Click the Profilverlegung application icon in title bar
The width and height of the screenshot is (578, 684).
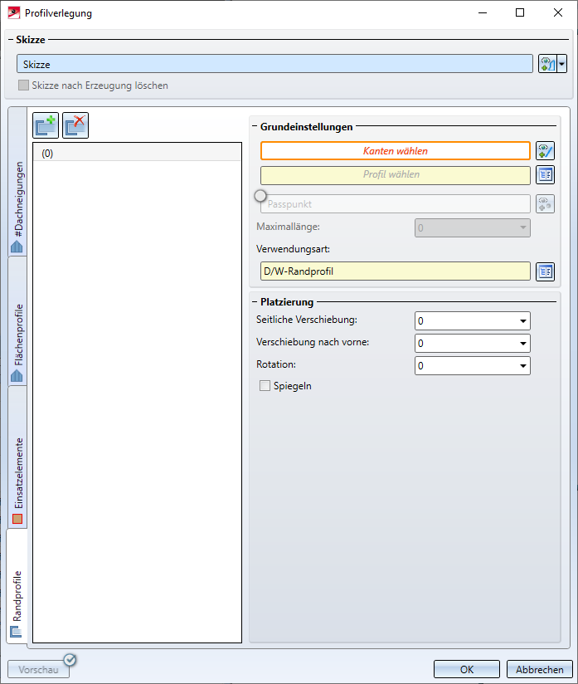tap(14, 12)
